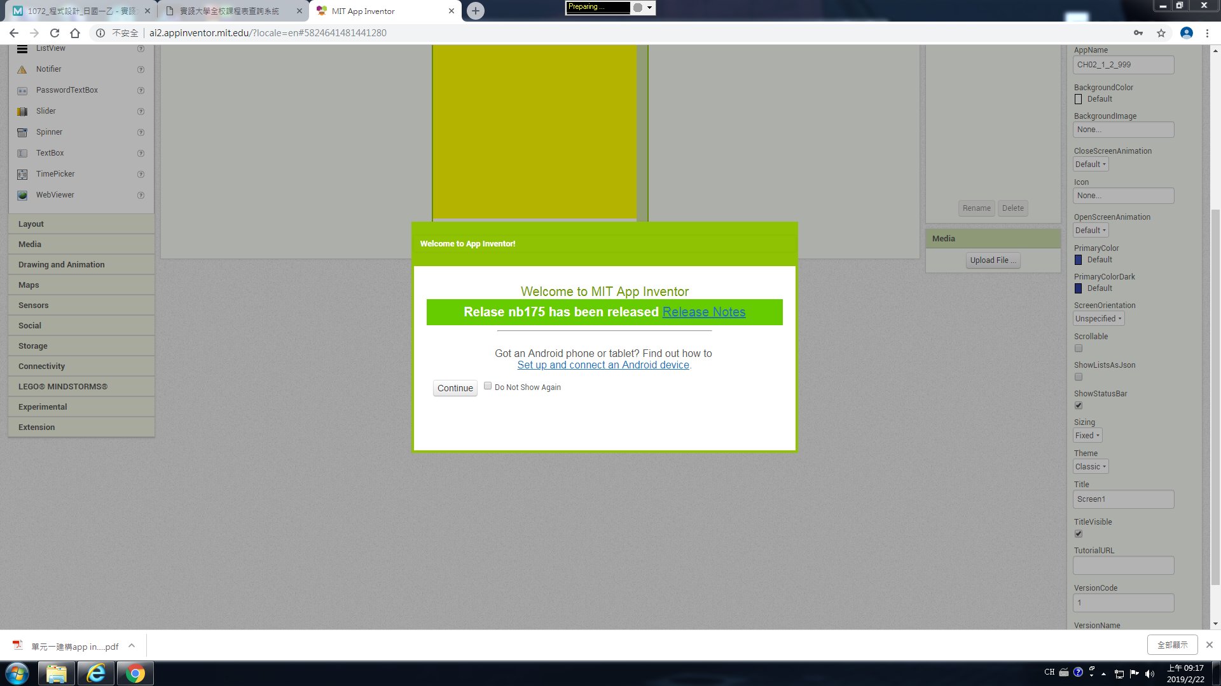Switch to the 1072 course browser tab
Image resolution: width=1221 pixels, height=686 pixels.
[81, 11]
